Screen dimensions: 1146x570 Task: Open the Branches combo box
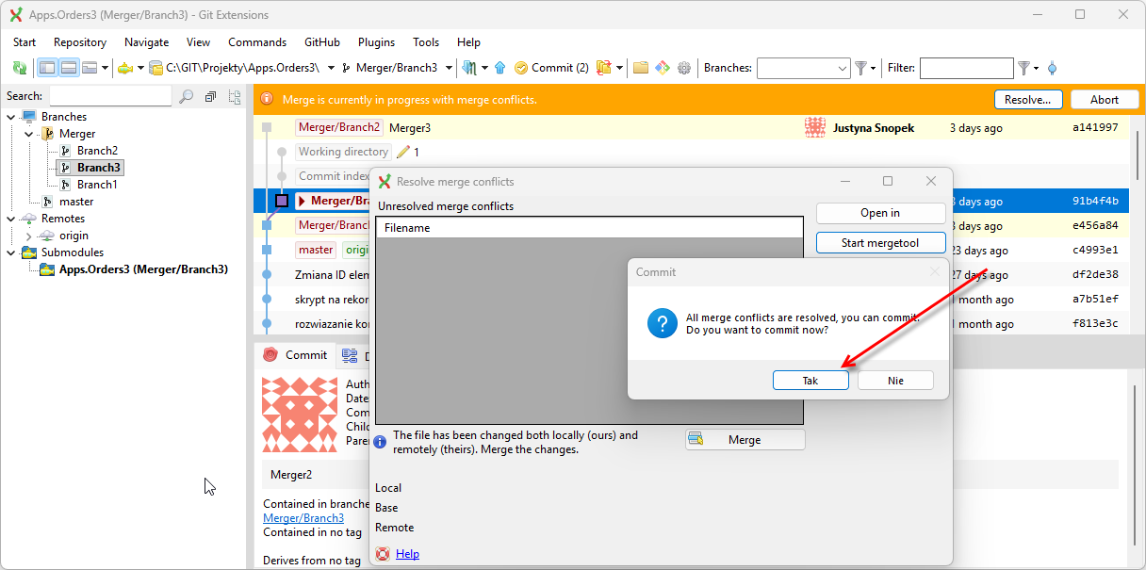(x=804, y=68)
